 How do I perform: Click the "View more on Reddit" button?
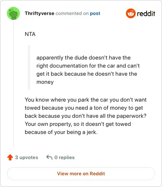click(81, 174)
